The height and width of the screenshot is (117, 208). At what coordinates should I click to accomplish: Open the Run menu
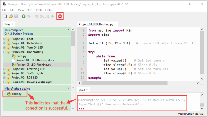pyautogui.click(x=30, y=10)
